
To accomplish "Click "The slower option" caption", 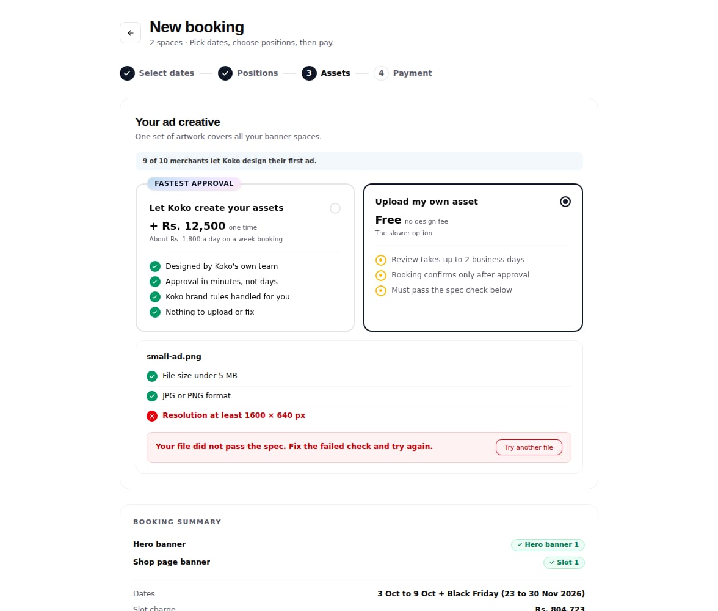I will [x=404, y=233].
